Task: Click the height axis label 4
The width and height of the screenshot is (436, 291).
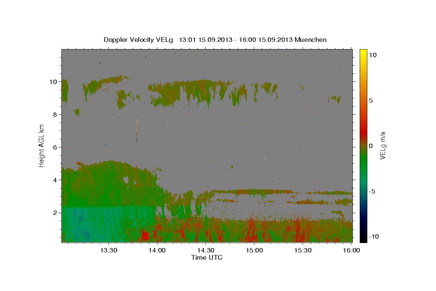Action: pos(56,180)
